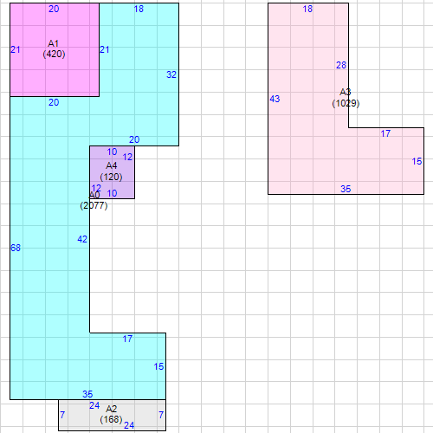Click the 68 dimension on A0's left edge
Screen dimensions: 433x433
pos(16,248)
